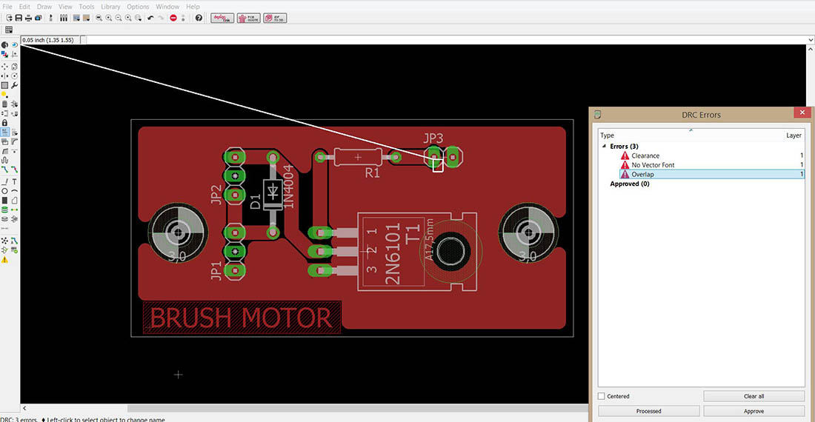Open the command line history dropdown arrow

(811, 40)
